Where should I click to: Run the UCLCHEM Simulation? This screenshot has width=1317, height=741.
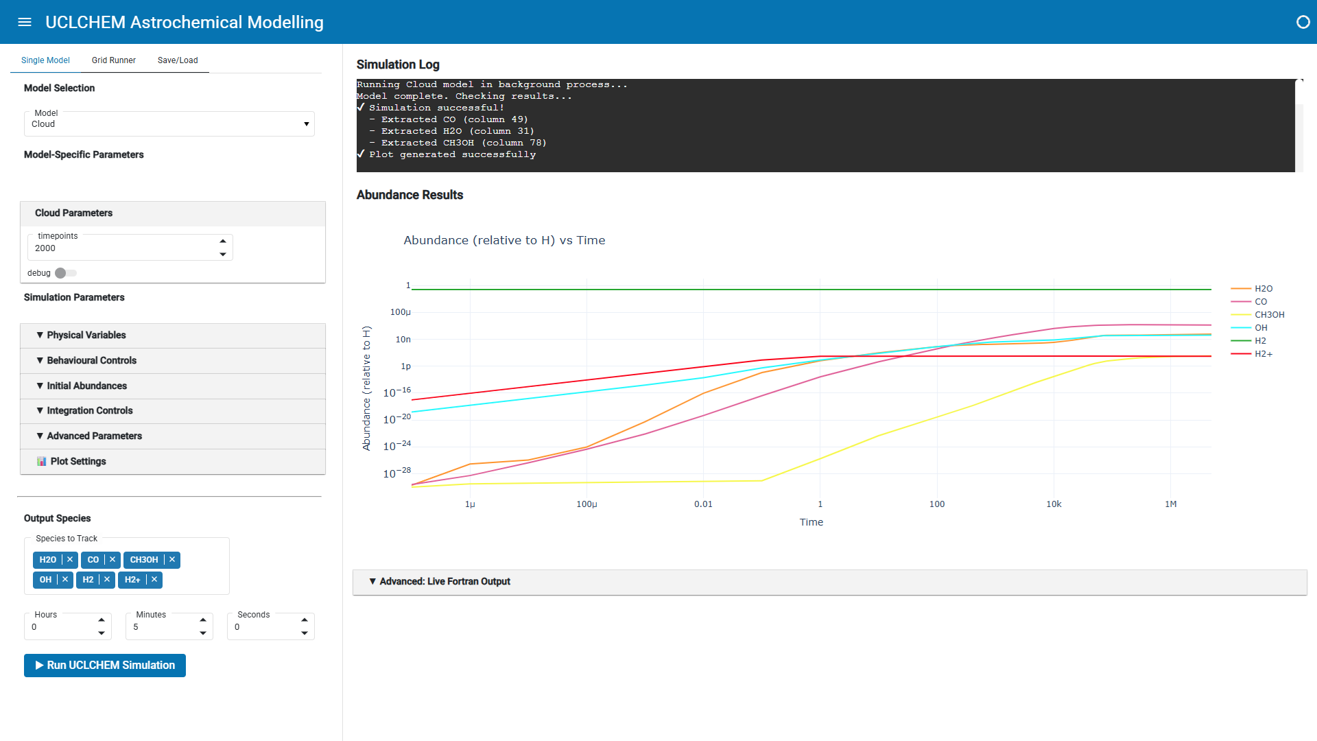tap(105, 666)
